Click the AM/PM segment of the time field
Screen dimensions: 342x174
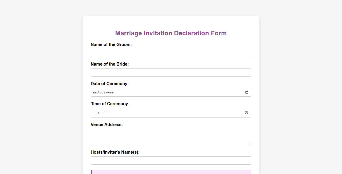coord(108,113)
